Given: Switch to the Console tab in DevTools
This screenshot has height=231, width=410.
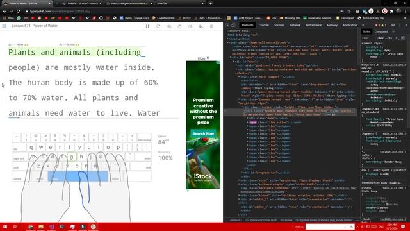Looking at the screenshot, I should 263,25.
